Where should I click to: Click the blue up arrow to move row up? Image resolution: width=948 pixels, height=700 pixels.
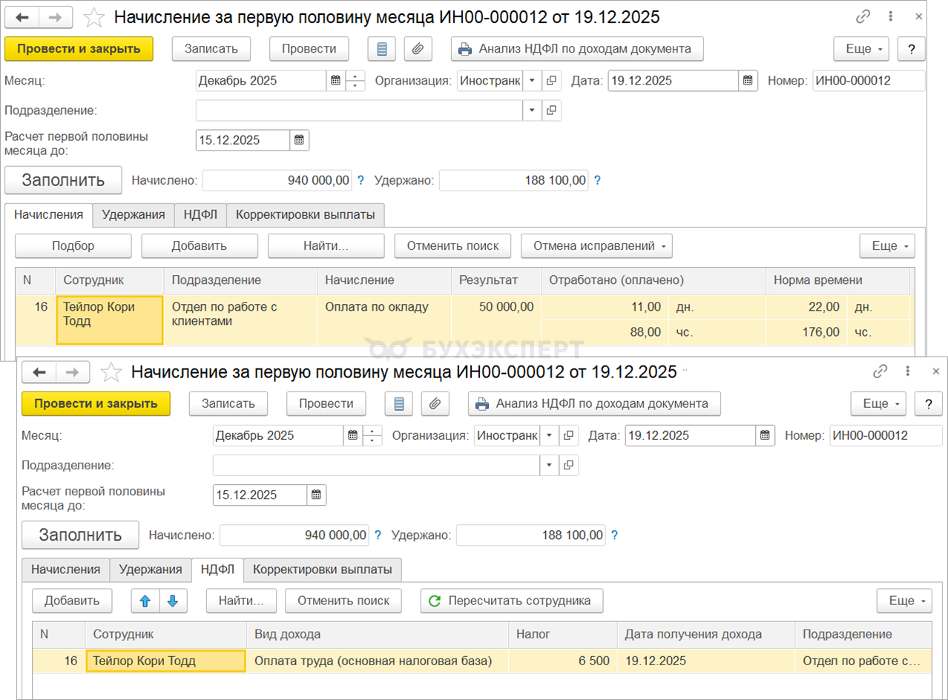coord(145,601)
